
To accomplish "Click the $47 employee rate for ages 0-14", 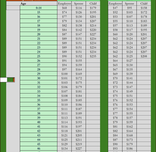I will point(115,8).
